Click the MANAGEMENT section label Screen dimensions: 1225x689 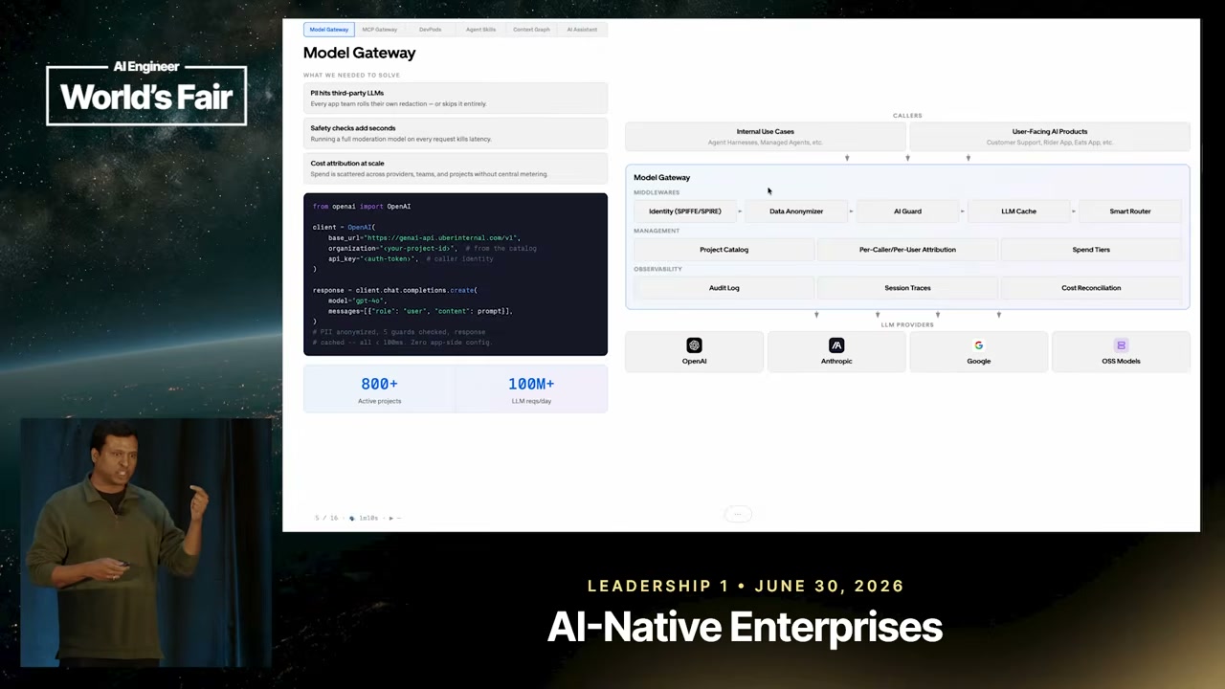tap(657, 231)
